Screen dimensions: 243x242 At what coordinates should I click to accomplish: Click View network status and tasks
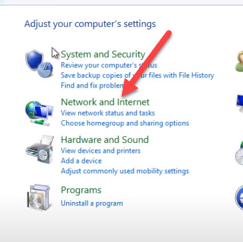coord(108,113)
